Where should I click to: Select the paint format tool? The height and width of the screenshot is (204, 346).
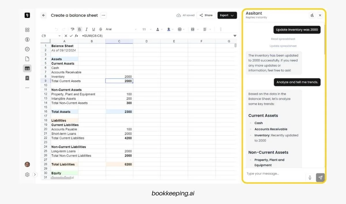[x=72, y=29]
